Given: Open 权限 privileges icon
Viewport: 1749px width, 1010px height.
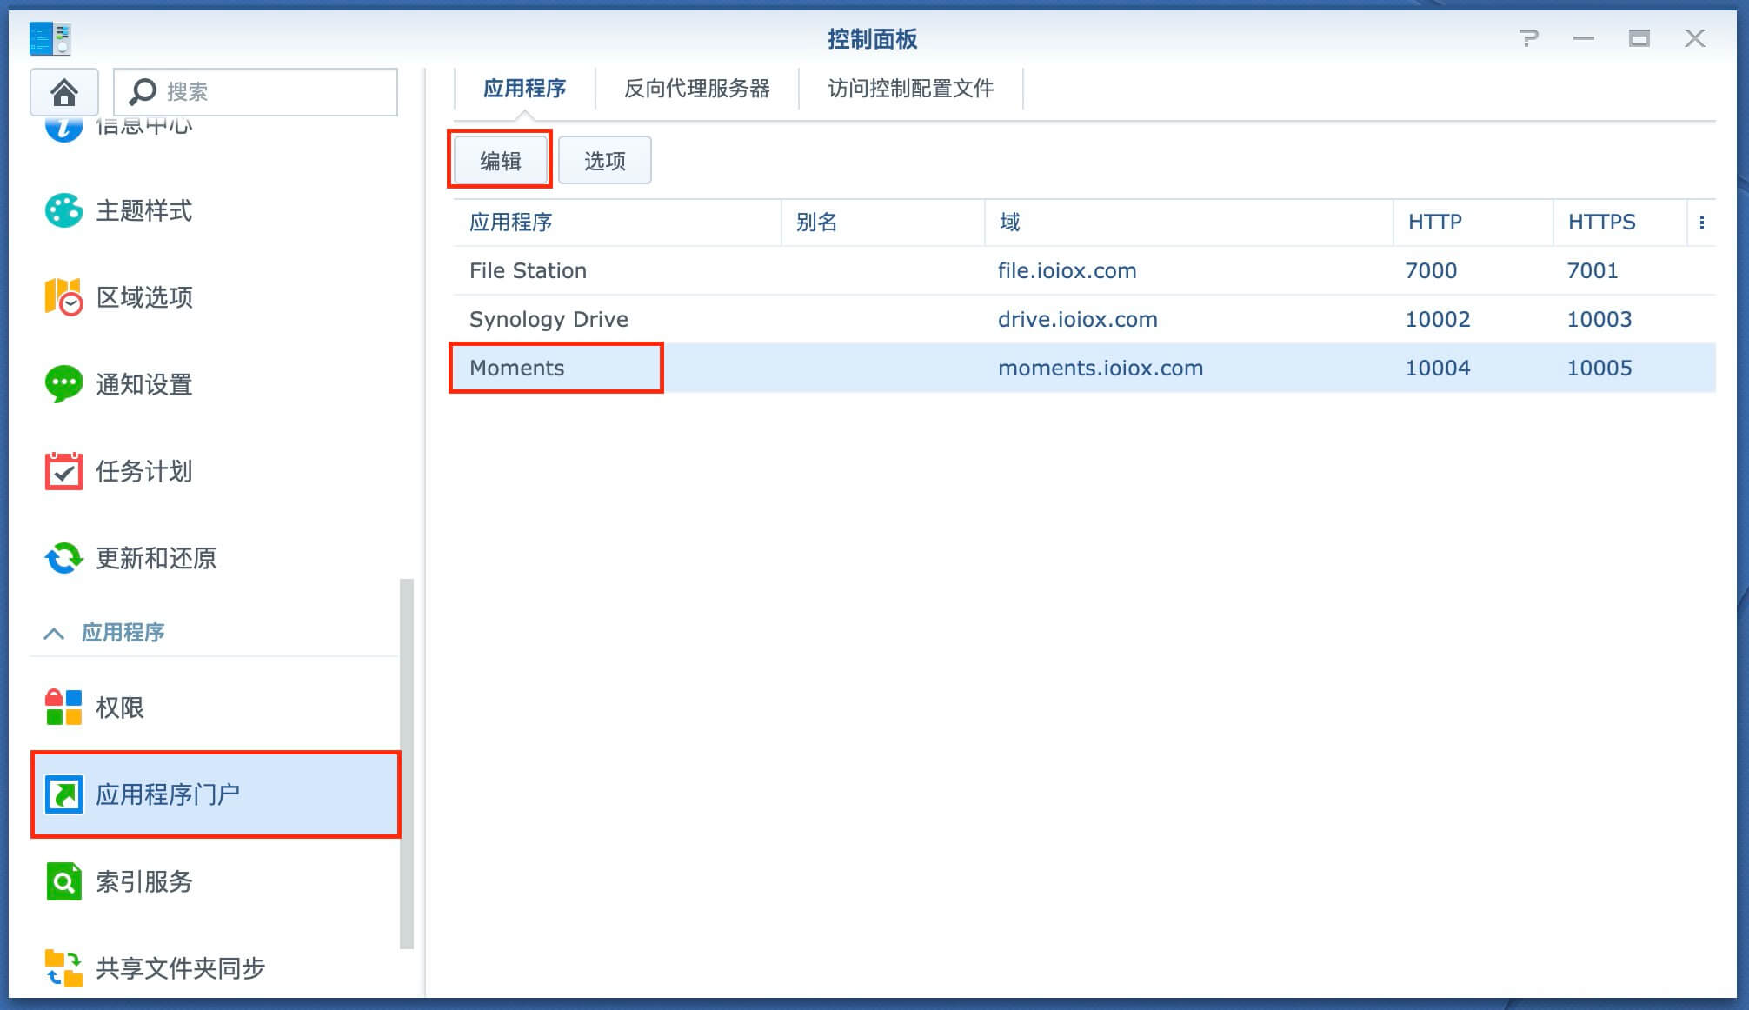Looking at the screenshot, I should [63, 708].
